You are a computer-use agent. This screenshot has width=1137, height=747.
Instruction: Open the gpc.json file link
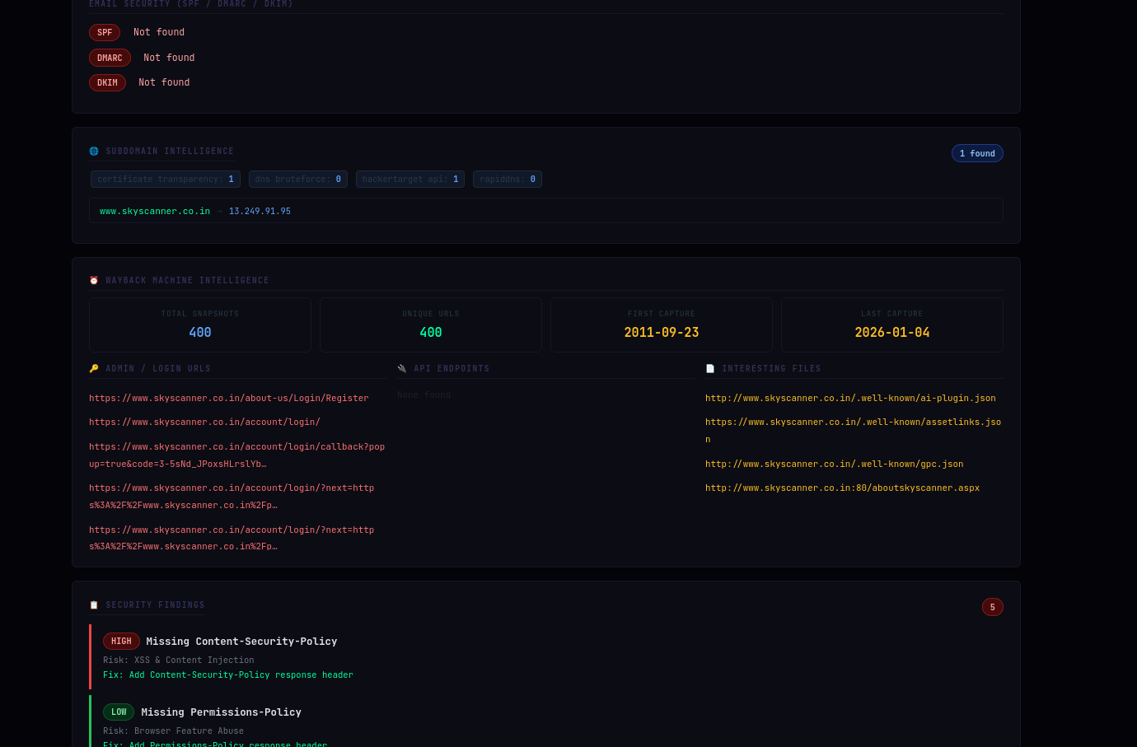(835, 465)
